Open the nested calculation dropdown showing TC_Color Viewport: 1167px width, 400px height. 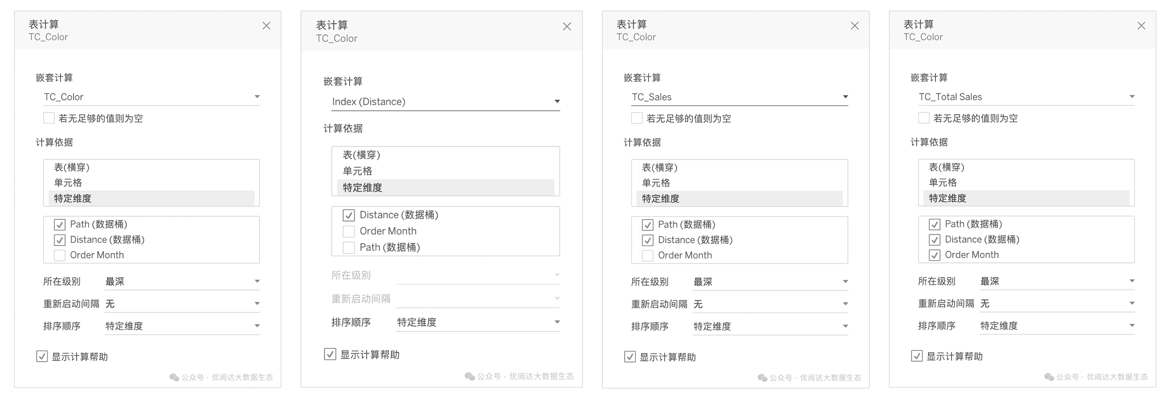pyautogui.click(x=151, y=97)
